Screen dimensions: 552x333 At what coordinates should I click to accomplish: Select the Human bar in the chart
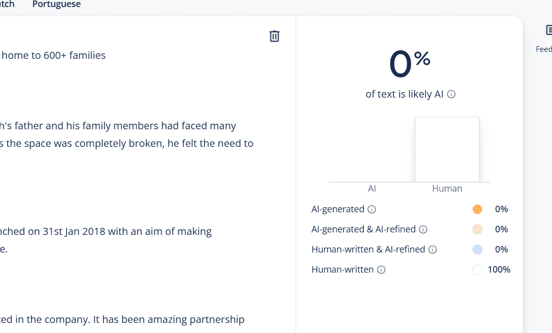[447, 149]
